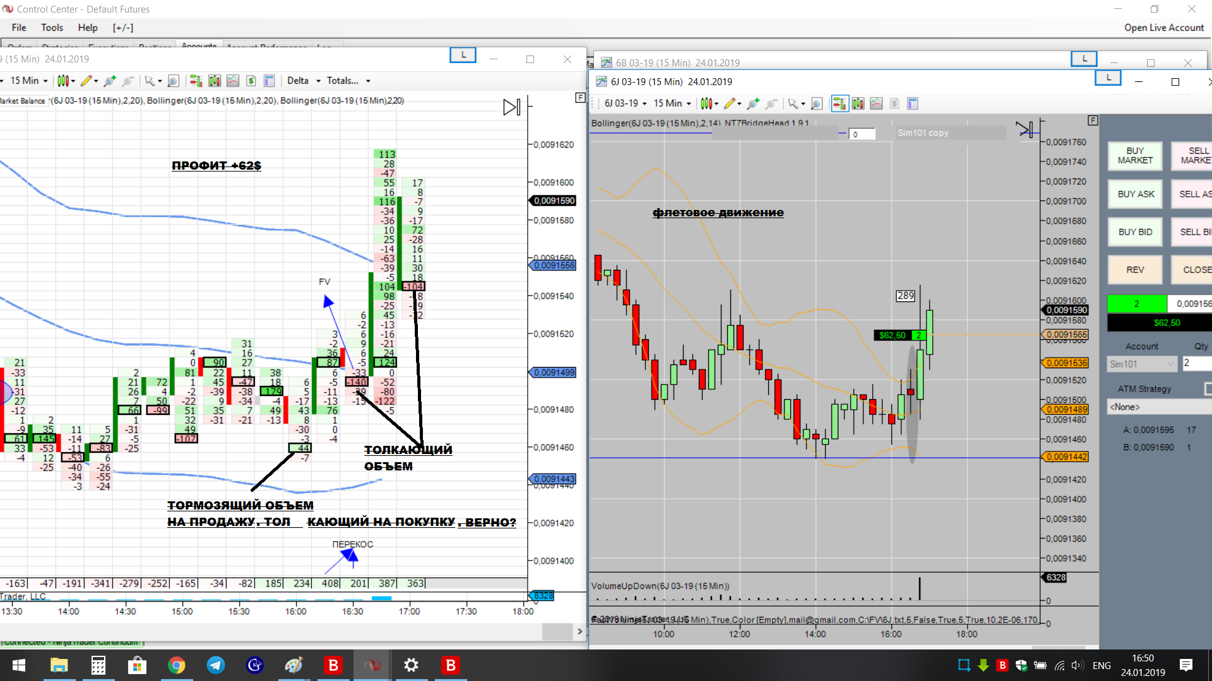Viewport: 1212px width, 681px height.
Task: Toggle the L link button on the 6J chart window
Action: 1108,78
